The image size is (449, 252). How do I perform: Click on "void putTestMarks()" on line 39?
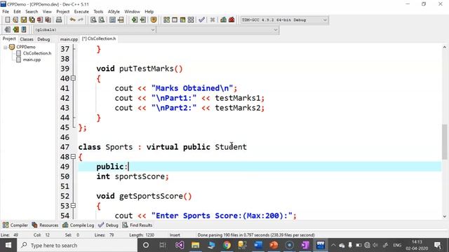click(140, 69)
